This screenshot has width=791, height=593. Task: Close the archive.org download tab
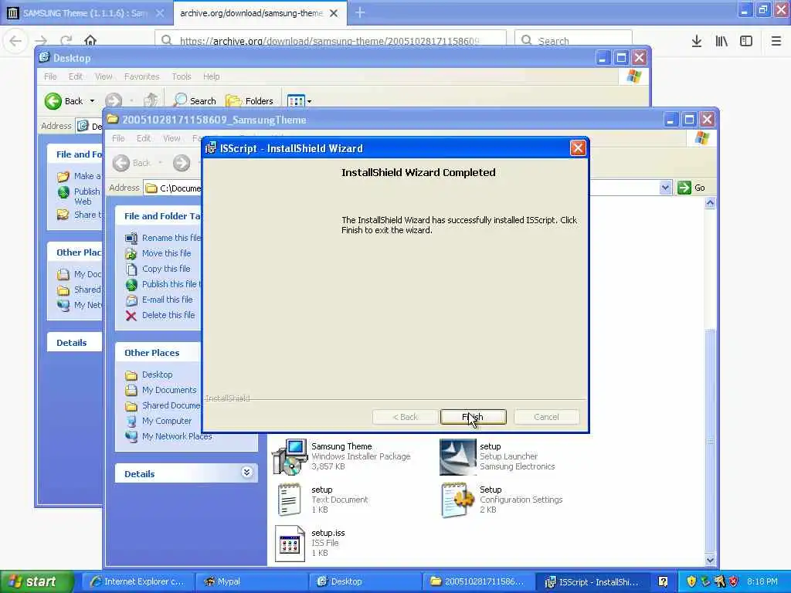(x=334, y=13)
